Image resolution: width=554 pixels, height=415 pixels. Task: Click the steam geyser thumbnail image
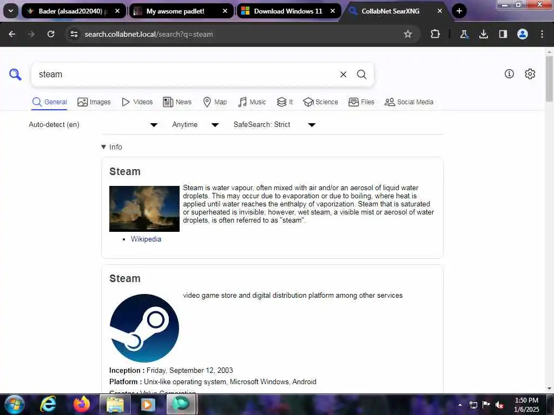[144, 209]
